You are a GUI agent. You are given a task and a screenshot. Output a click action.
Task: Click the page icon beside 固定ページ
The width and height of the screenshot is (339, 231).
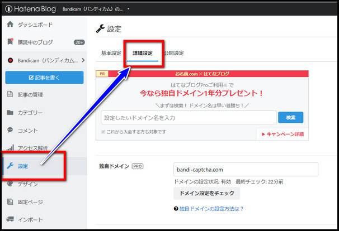pos(10,201)
